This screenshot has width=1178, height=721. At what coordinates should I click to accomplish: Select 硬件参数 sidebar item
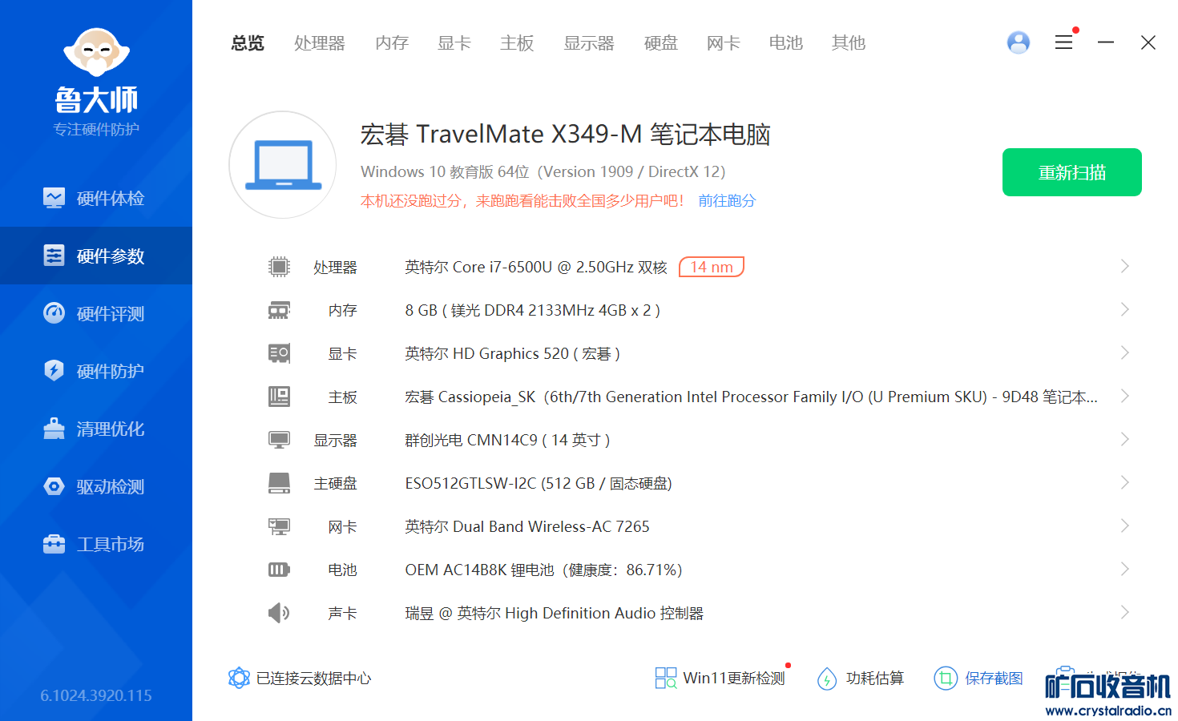click(96, 256)
